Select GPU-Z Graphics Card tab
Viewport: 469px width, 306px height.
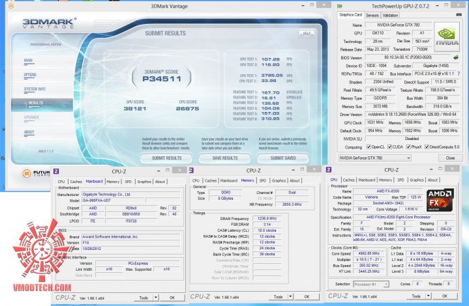pos(350,14)
